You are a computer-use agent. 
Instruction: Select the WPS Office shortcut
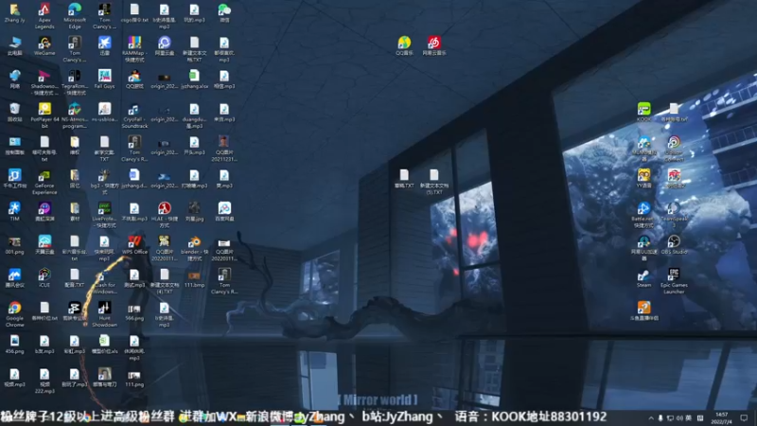coord(134,245)
